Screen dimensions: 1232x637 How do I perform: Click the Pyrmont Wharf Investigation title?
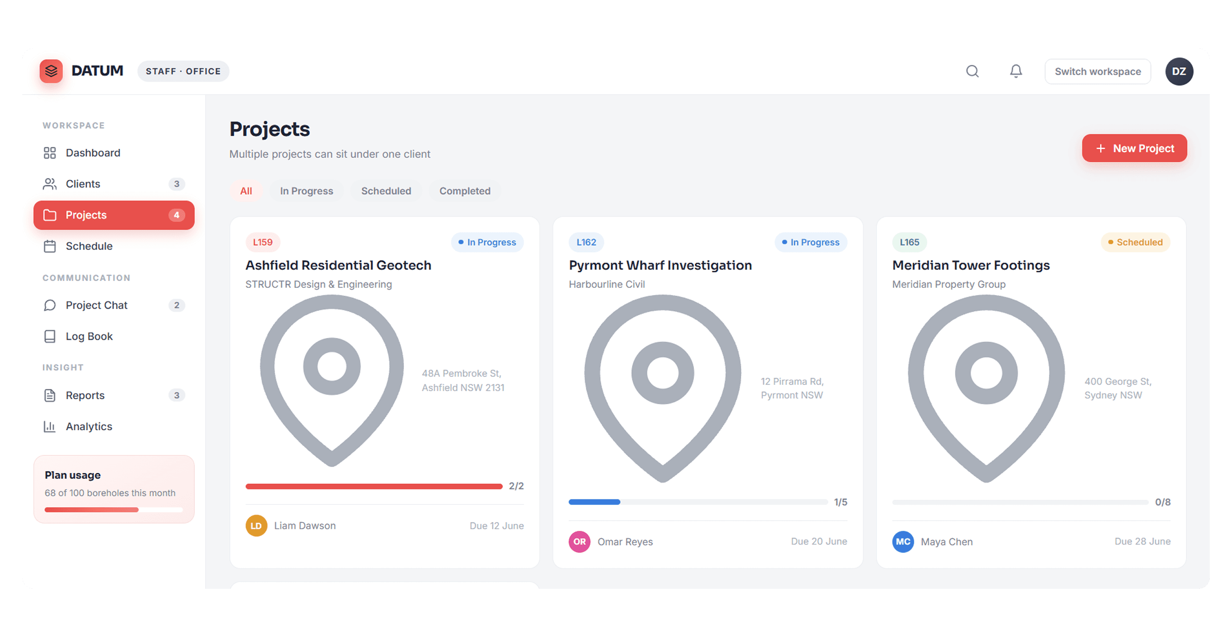660,265
